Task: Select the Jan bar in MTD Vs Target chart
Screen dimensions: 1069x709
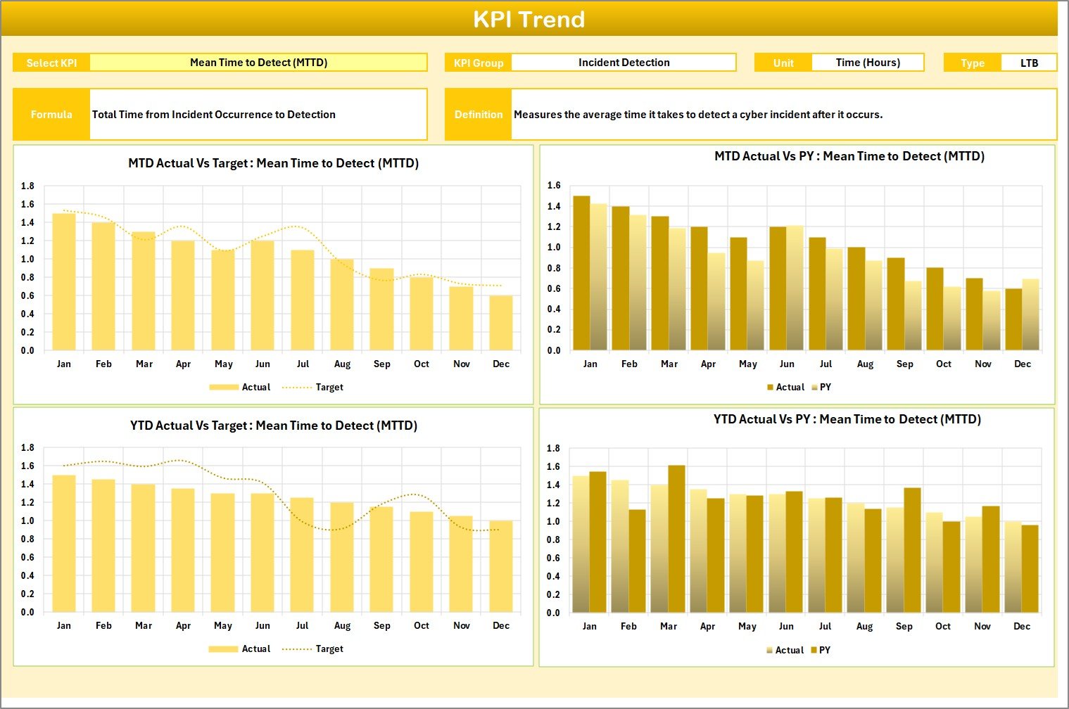Action: coord(64,281)
